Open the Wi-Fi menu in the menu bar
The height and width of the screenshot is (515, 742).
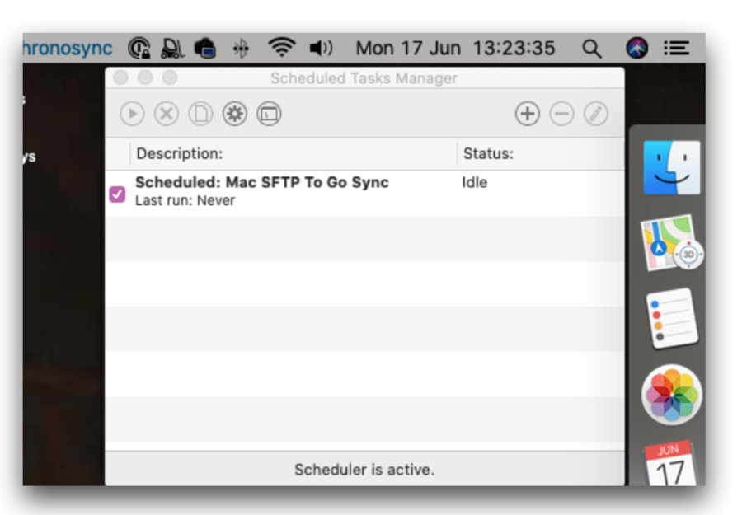(283, 48)
